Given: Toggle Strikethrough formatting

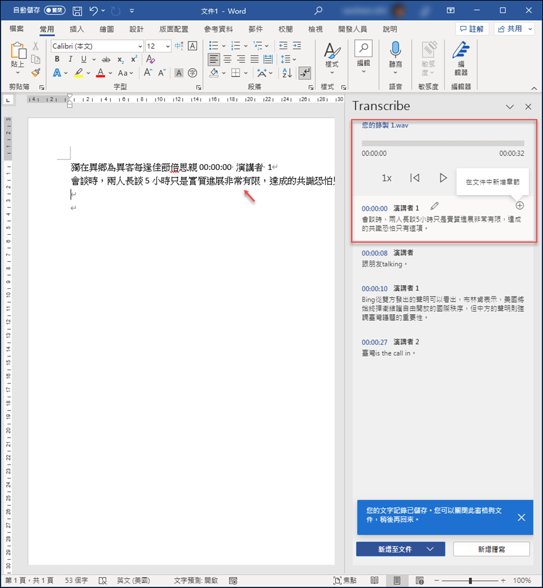Looking at the screenshot, I should 106,60.
